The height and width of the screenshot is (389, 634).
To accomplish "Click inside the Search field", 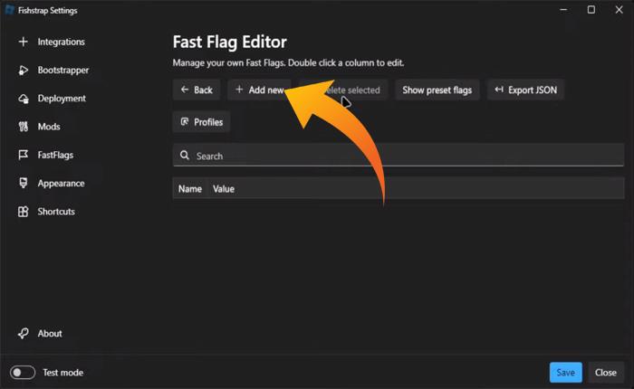I will (x=399, y=156).
